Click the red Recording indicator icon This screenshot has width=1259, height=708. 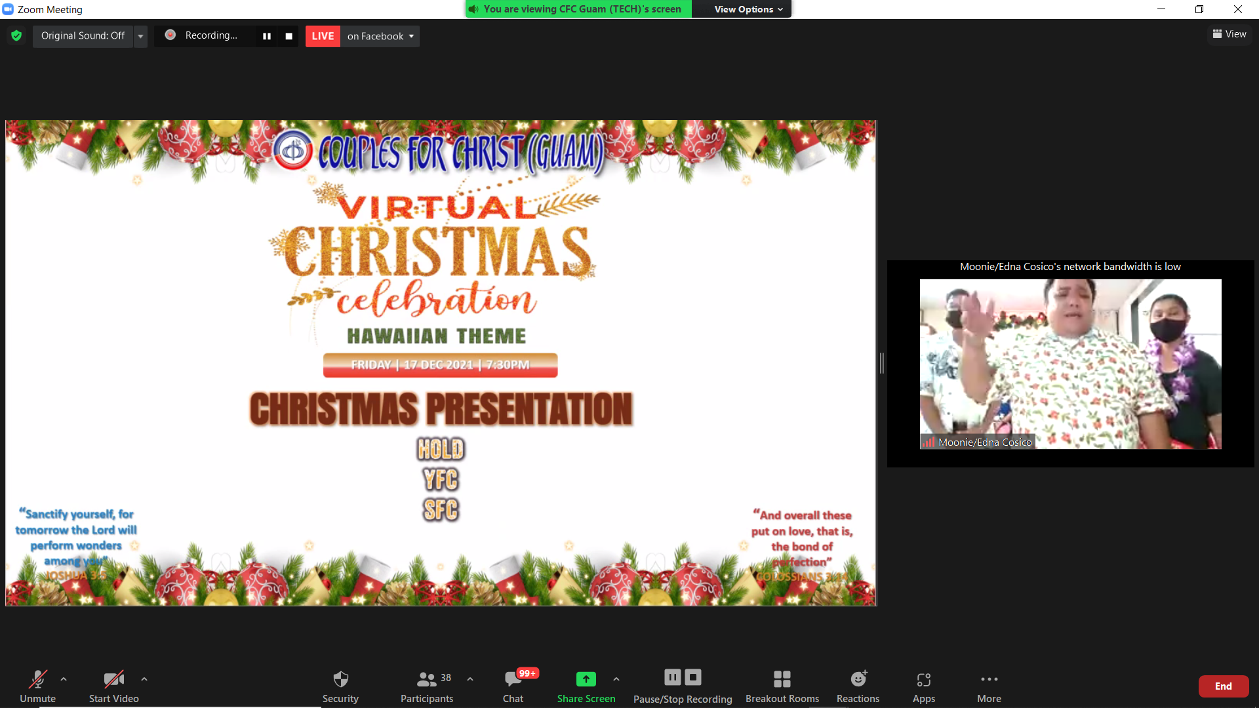click(170, 35)
